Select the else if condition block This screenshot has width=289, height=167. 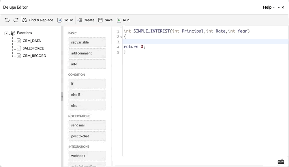(x=87, y=95)
